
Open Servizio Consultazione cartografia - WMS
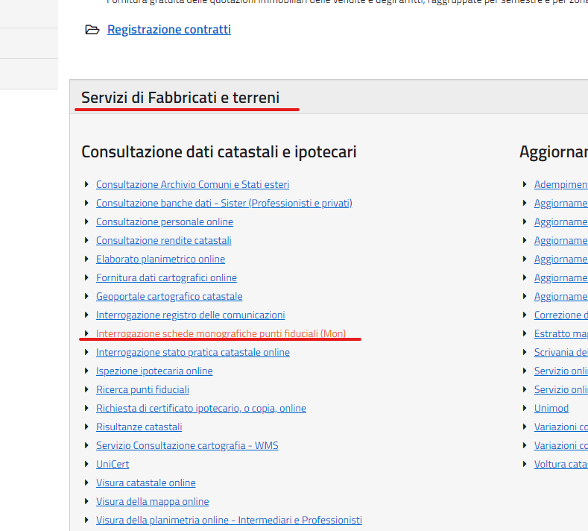tap(187, 445)
